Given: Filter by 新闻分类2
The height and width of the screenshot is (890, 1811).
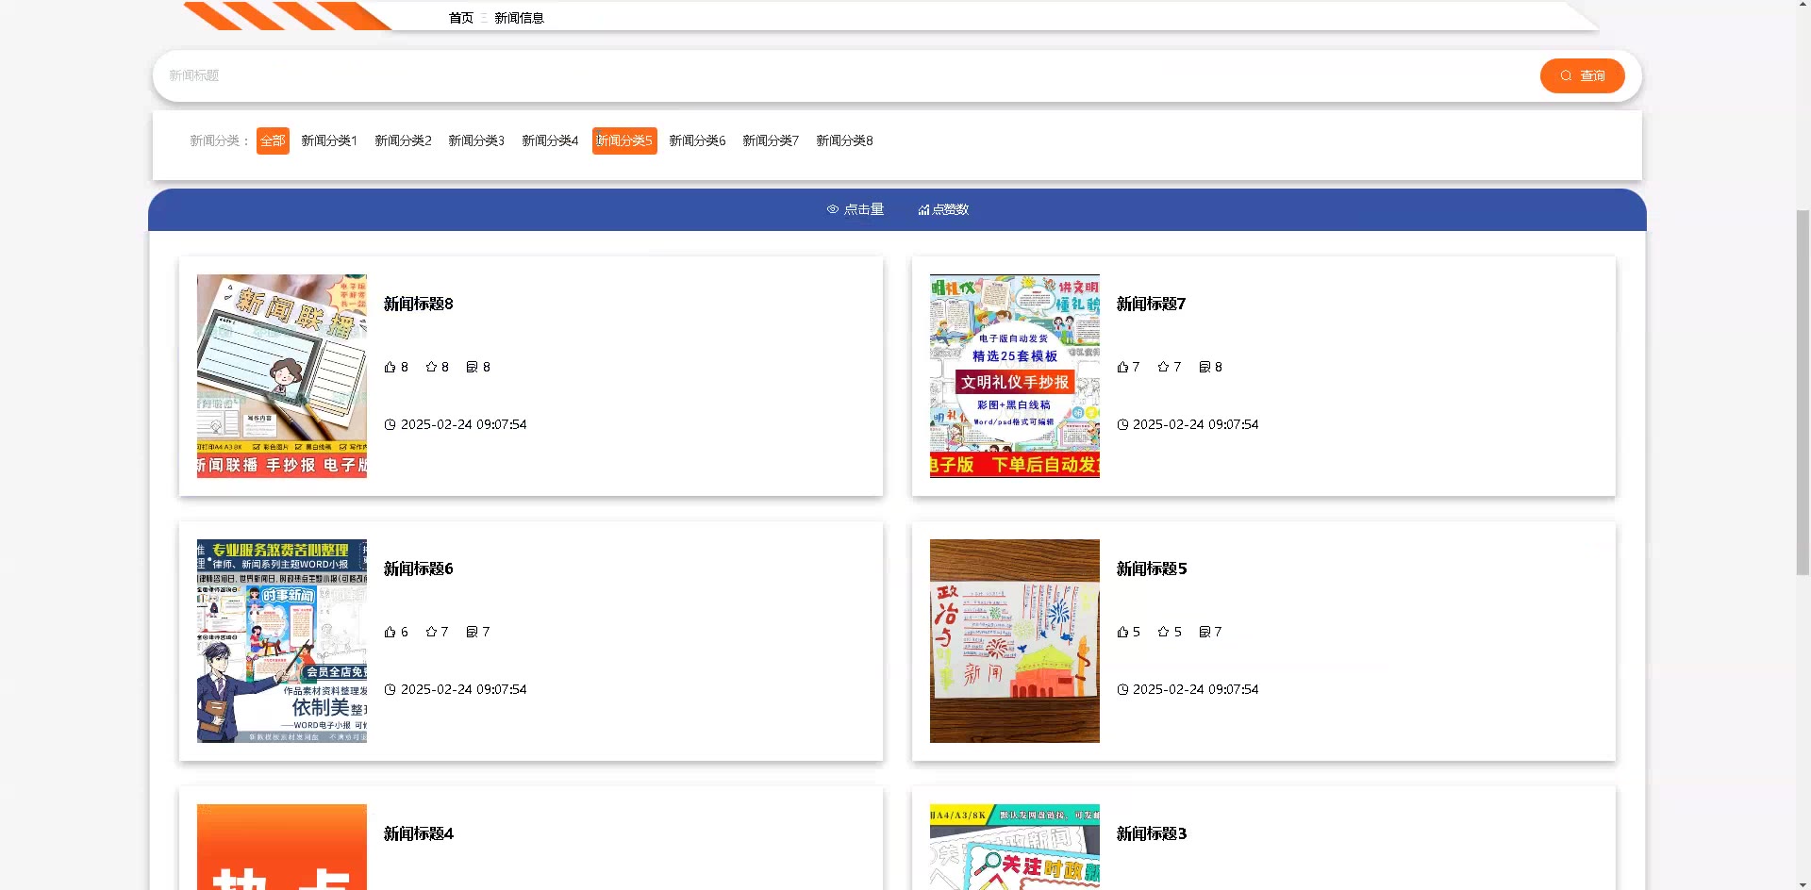Looking at the screenshot, I should [x=403, y=140].
